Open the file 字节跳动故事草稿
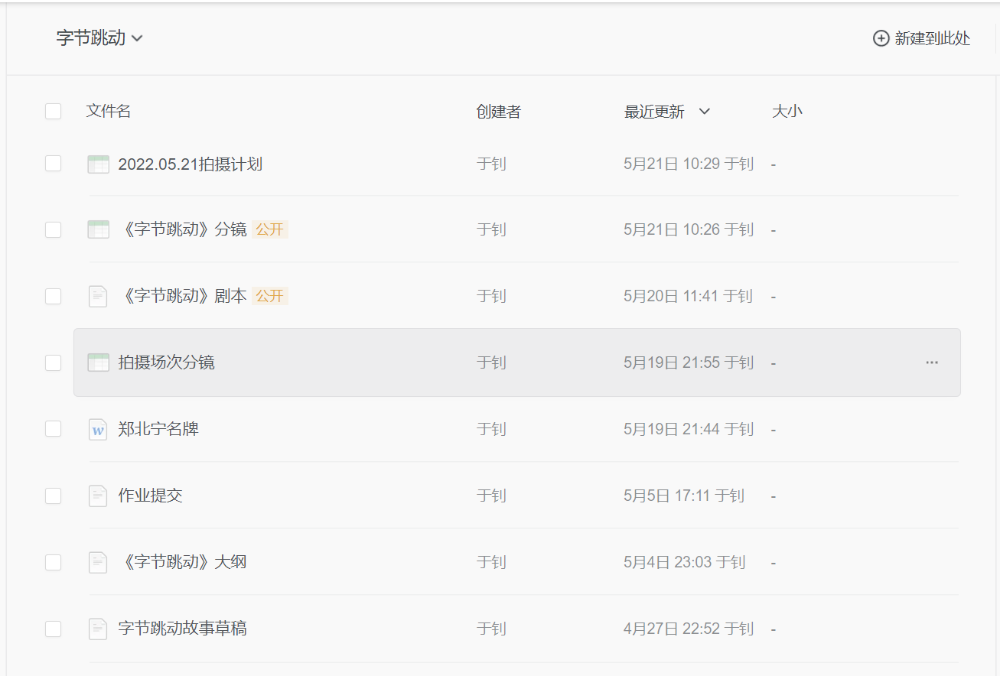 (183, 629)
